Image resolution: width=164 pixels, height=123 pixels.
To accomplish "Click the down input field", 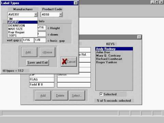I will click(42, 34).
